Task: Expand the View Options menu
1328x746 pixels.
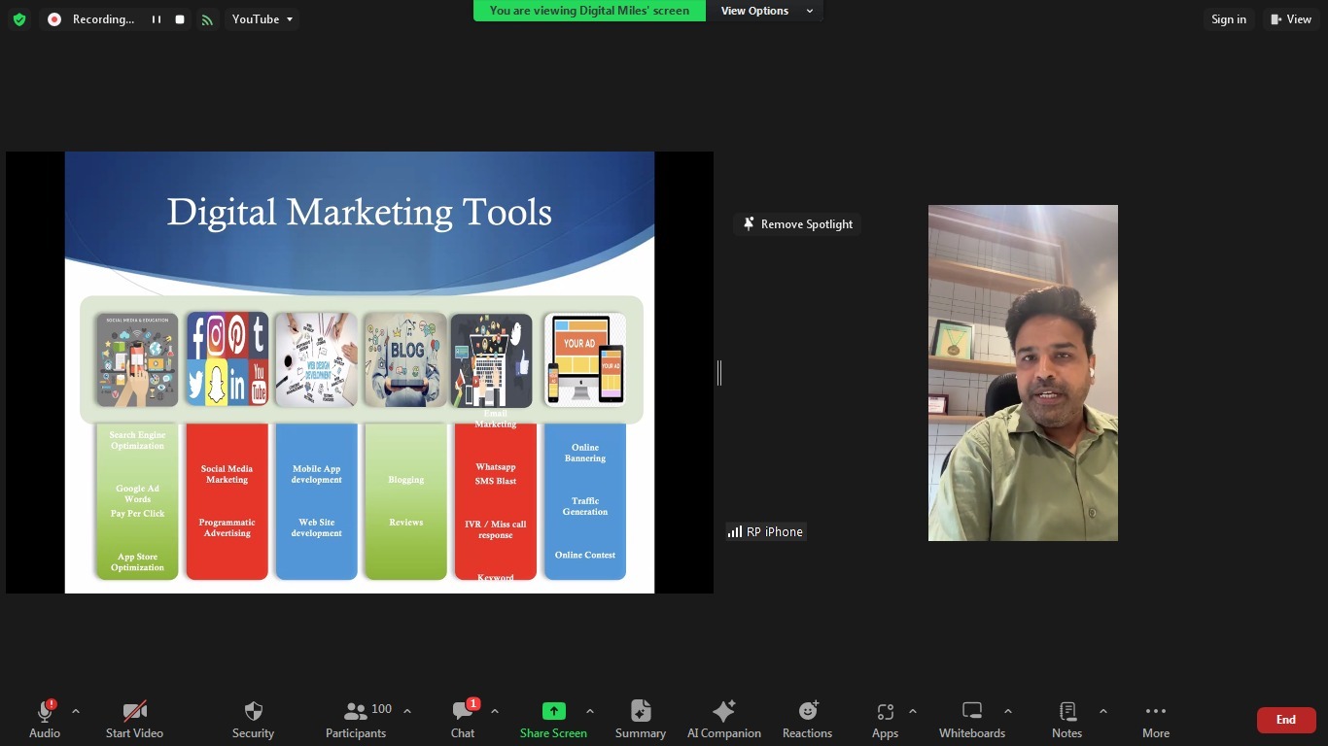Action: [x=766, y=11]
